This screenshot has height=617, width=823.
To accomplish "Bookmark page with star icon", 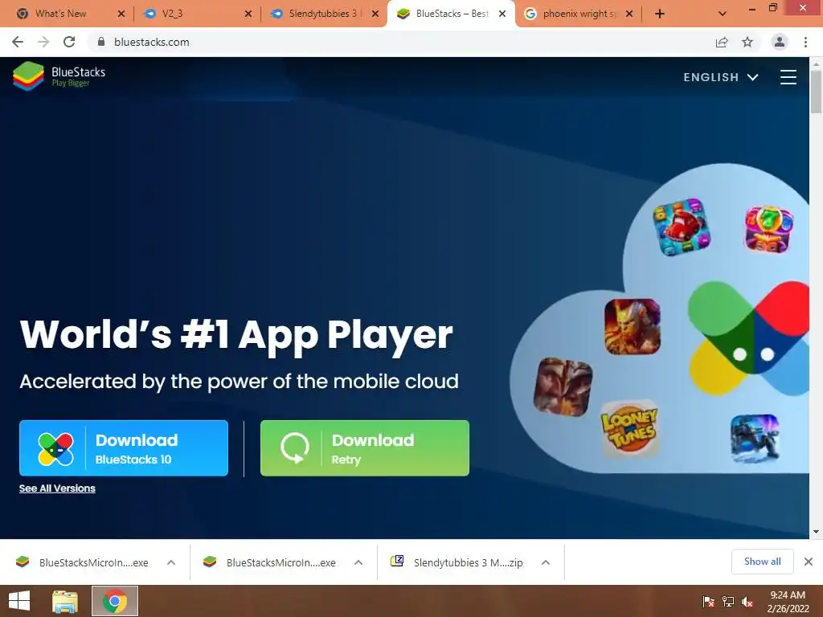I will (747, 42).
